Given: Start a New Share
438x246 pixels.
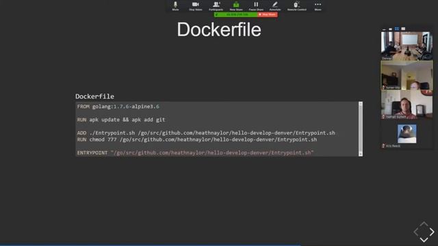Looking at the screenshot, I should coord(236,6).
